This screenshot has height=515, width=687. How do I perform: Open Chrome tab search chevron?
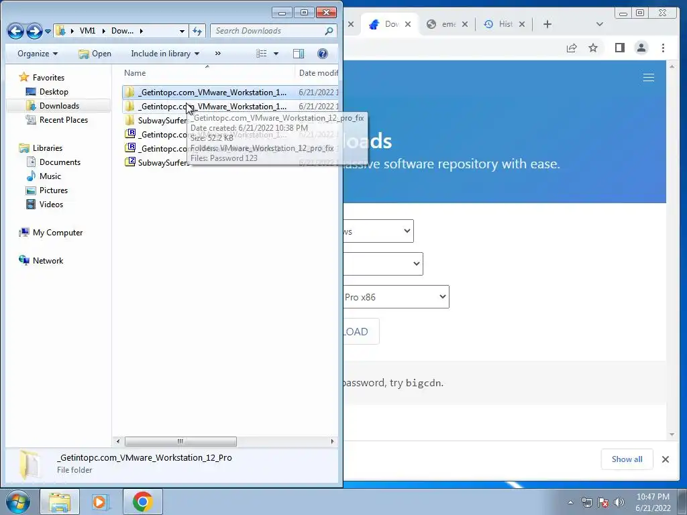600,25
